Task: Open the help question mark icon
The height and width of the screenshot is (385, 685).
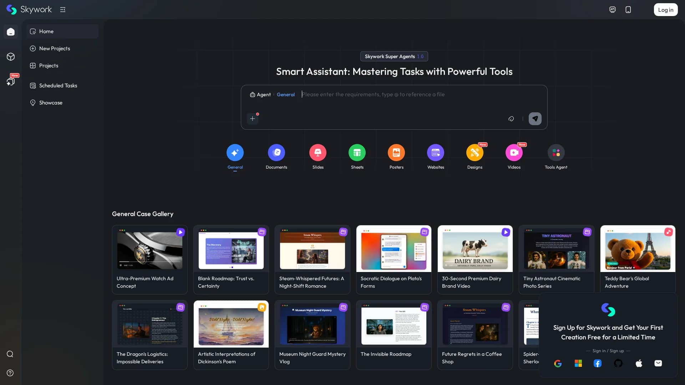Action: 10,373
